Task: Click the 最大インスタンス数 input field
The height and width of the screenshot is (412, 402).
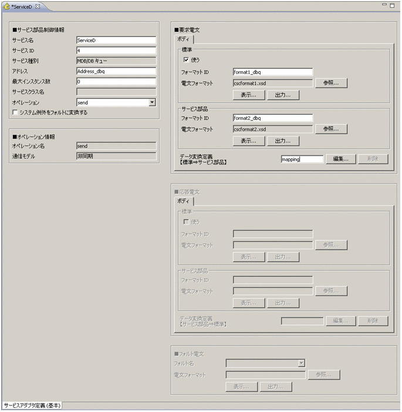Action: (116, 82)
